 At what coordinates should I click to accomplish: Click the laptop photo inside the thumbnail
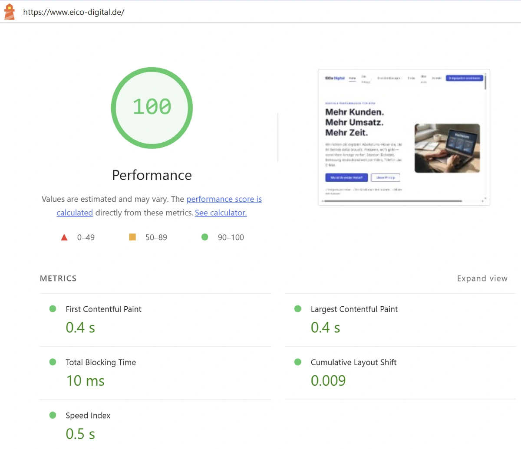click(447, 148)
